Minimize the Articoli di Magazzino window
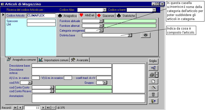206x110 pixels. tap(153, 4)
